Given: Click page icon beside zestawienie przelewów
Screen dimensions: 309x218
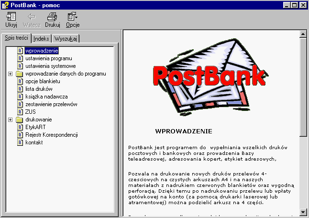Looking at the screenshot, I should [20, 104].
